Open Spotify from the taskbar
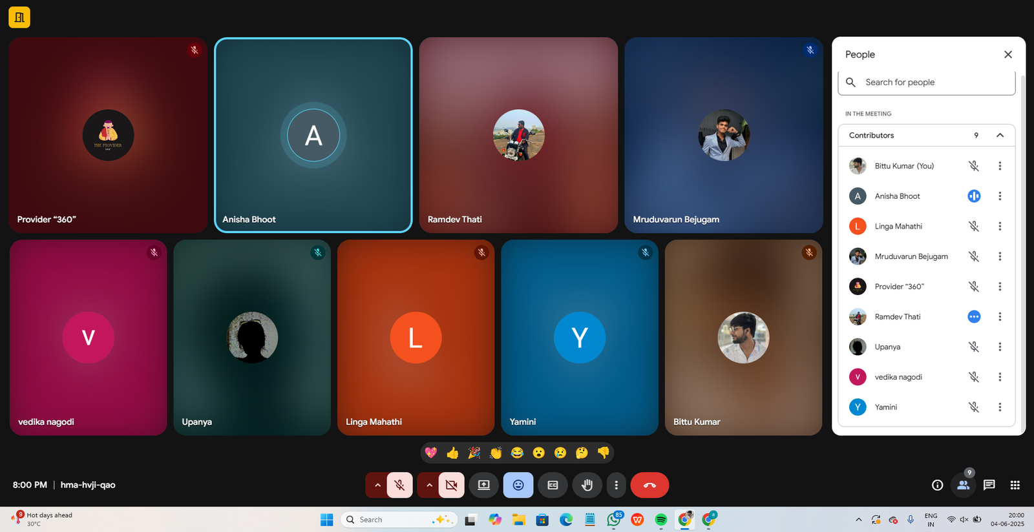1034x532 pixels. point(660,520)
